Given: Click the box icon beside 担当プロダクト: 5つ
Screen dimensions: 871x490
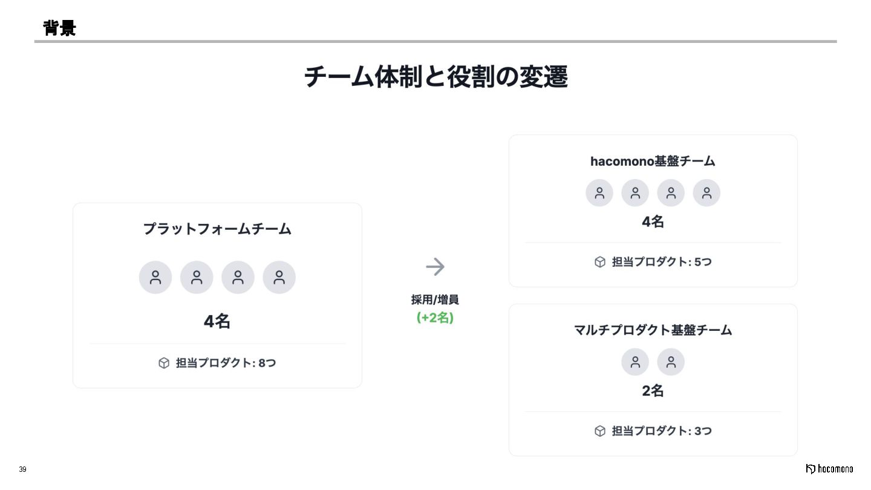Looking at the screenshot, I should point(600,262).
